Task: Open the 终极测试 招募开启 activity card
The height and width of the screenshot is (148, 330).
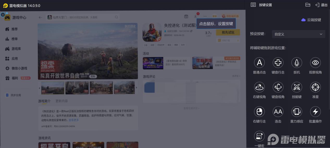Action: coord(216,63)
